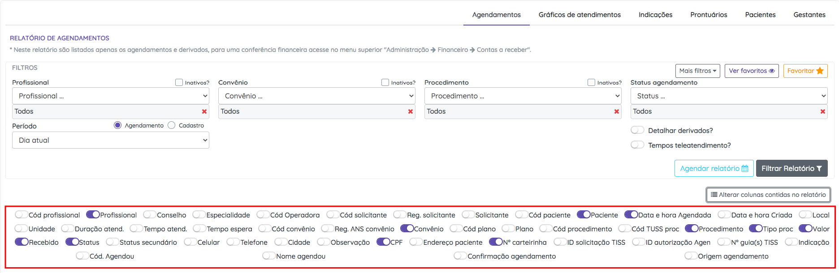Switch to the Prontuários tab

coord(709,15)
